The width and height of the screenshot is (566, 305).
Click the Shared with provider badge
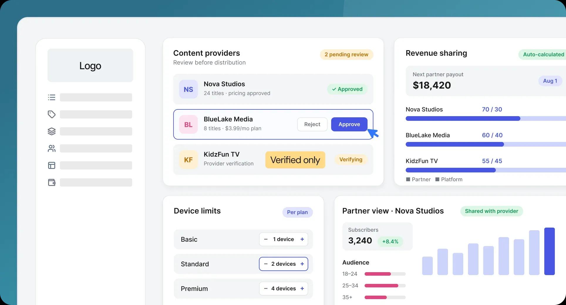click(491, 211)
